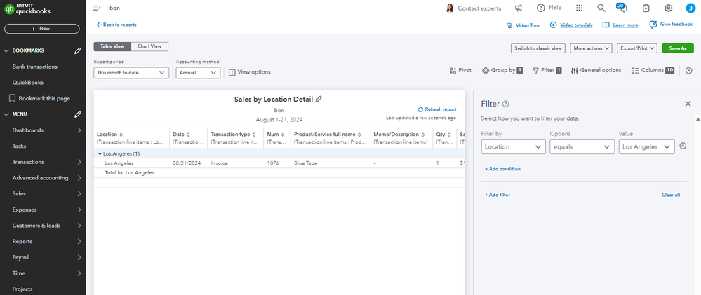701x295 pixels.
Task: Click the Back to reports link
Action: (x=116, y=25)
